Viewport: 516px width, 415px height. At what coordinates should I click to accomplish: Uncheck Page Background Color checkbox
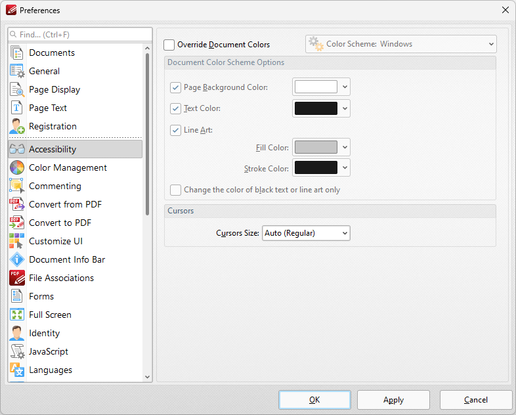pyautogui.click(x=175, y=87)
